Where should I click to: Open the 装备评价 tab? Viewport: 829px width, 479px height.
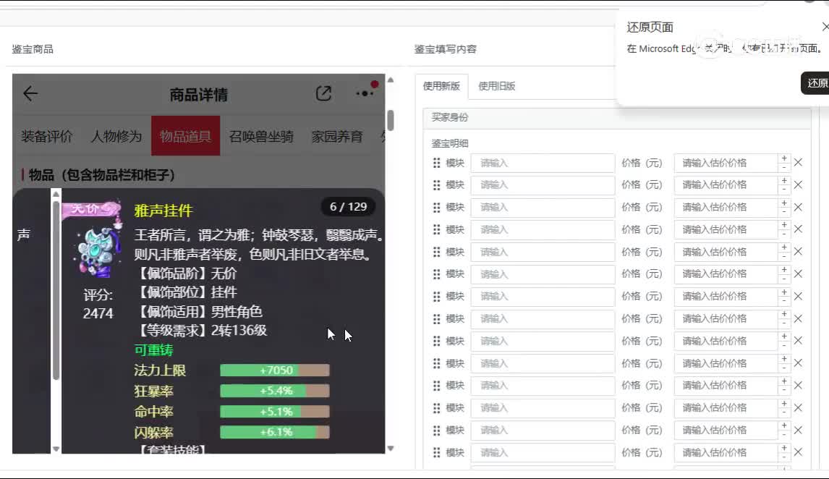pos(47,136)
